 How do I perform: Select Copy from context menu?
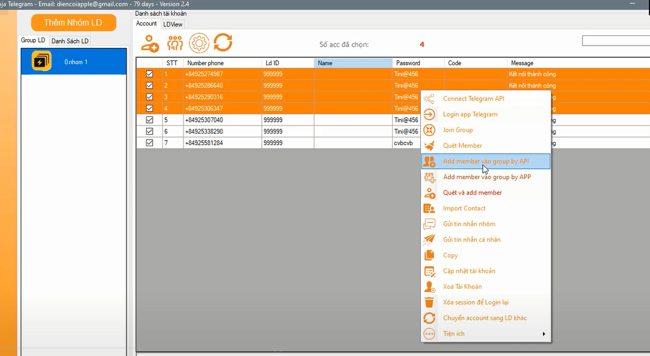pos(486,255)
